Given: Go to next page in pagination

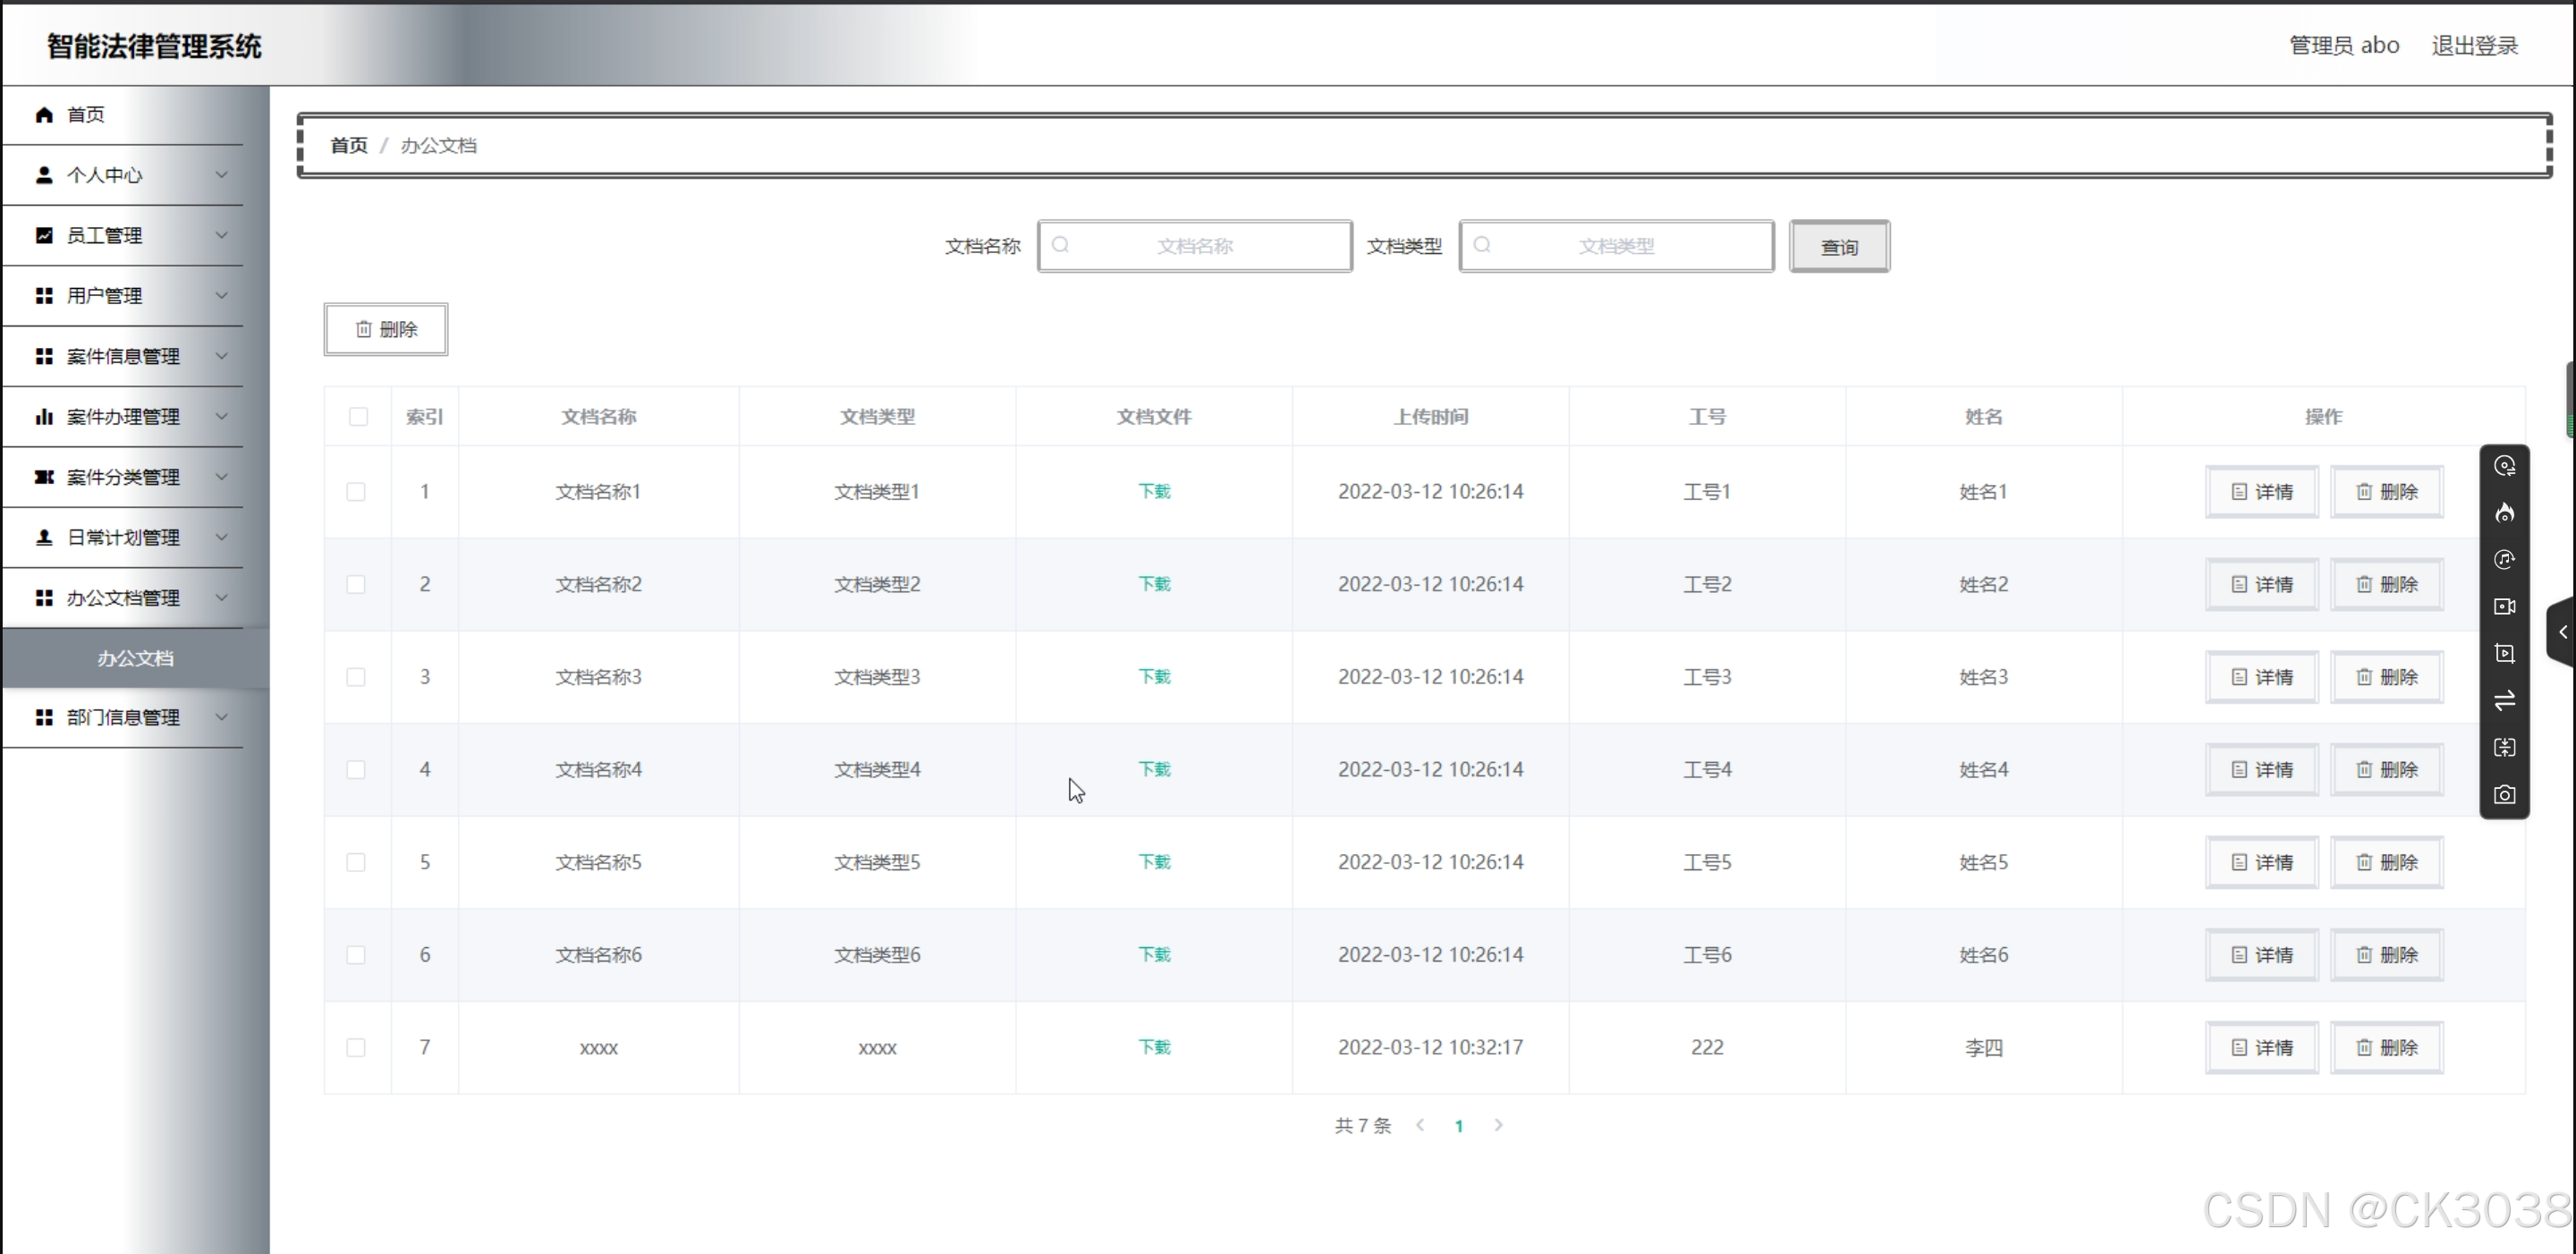Looking at the screenshot, I should 1498,1125.
